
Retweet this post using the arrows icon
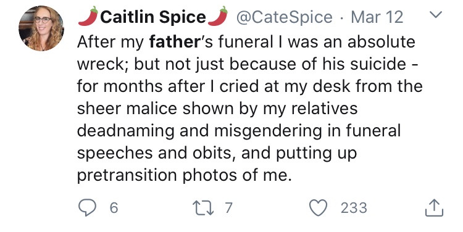click(204, 207)
